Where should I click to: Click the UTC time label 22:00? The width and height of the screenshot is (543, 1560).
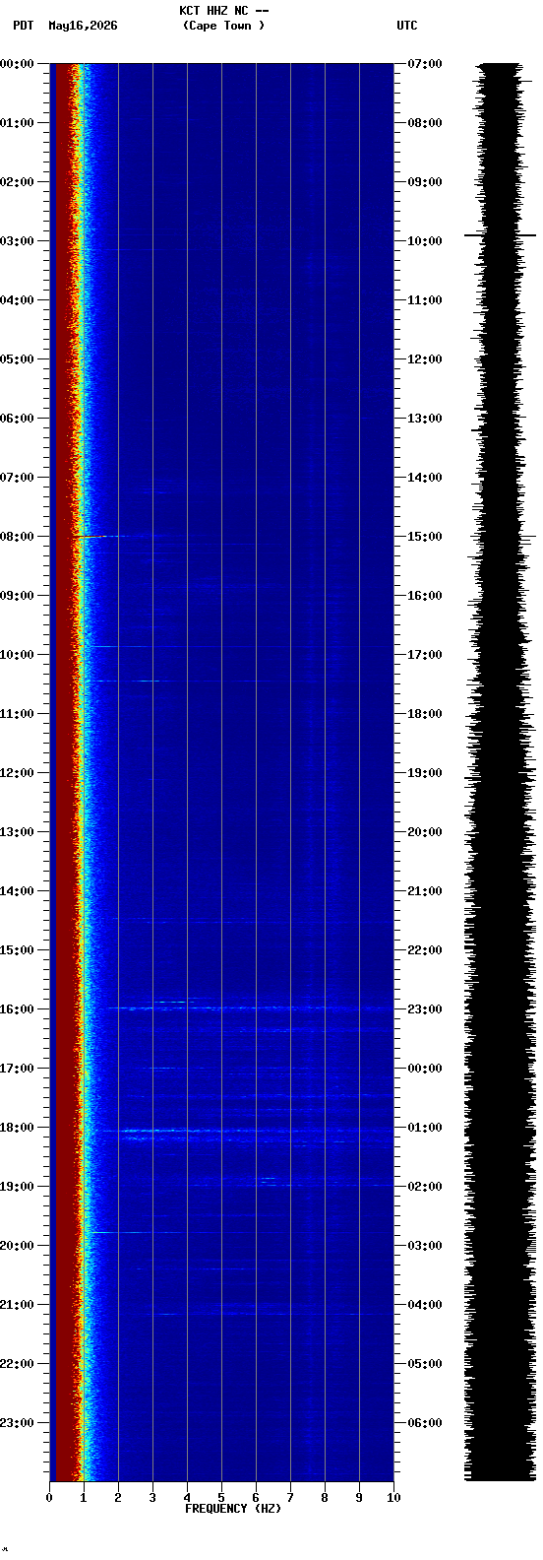[425, 950]
